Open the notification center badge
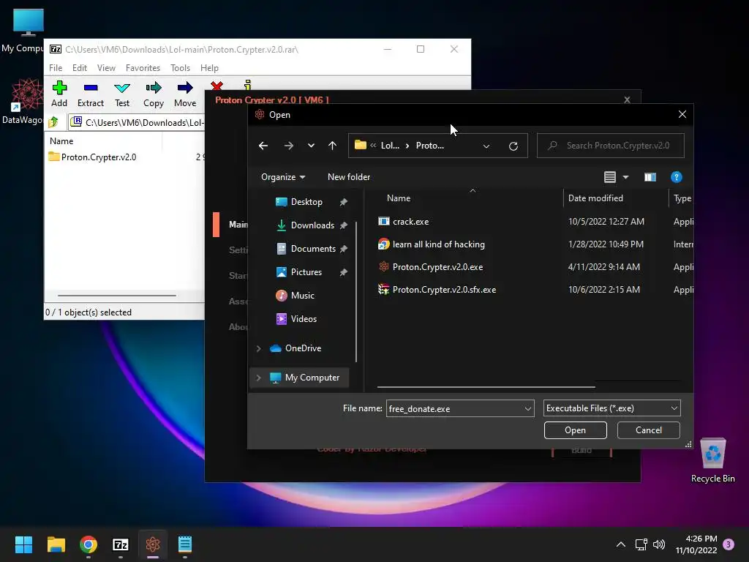The width and height of the screenshot is (749, 562). (729, 544)
